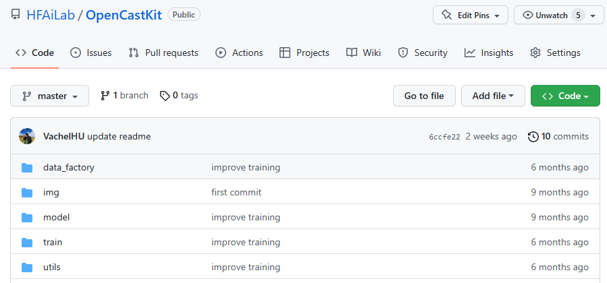Click the VachelHU avatar thumbnail
The image size is (607, 283).
(x=27, y=136)
